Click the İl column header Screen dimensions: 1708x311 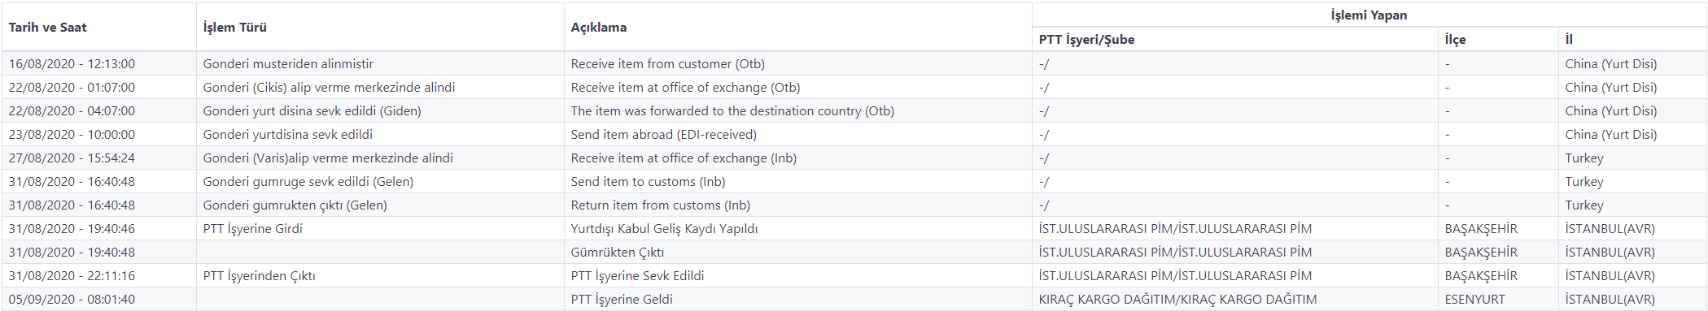pos(1569,40)
